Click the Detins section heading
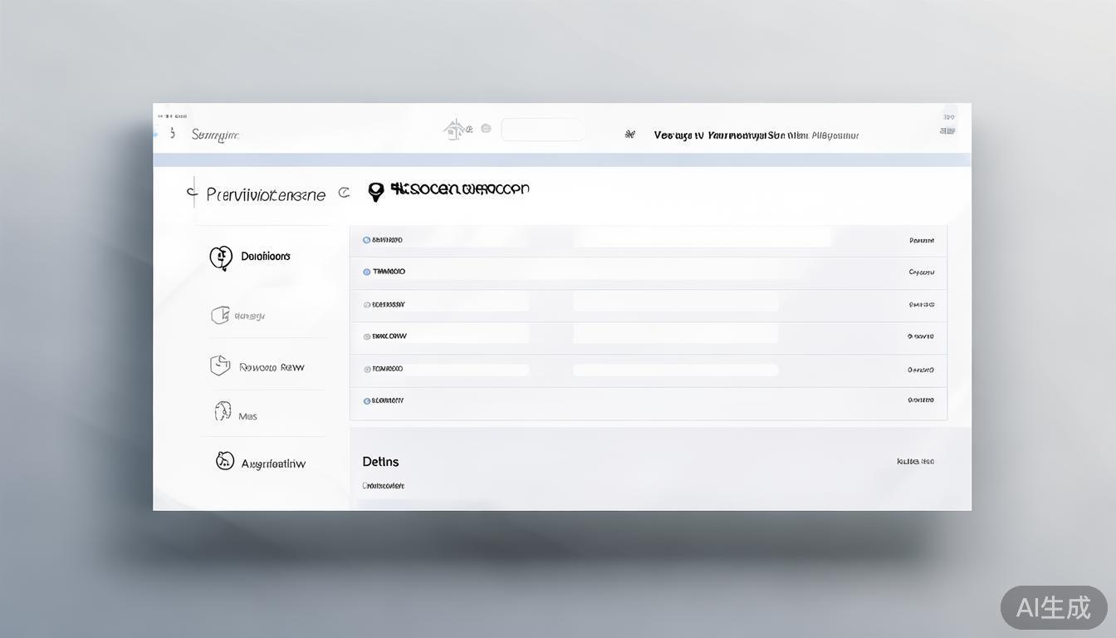 tap(380, 462)
